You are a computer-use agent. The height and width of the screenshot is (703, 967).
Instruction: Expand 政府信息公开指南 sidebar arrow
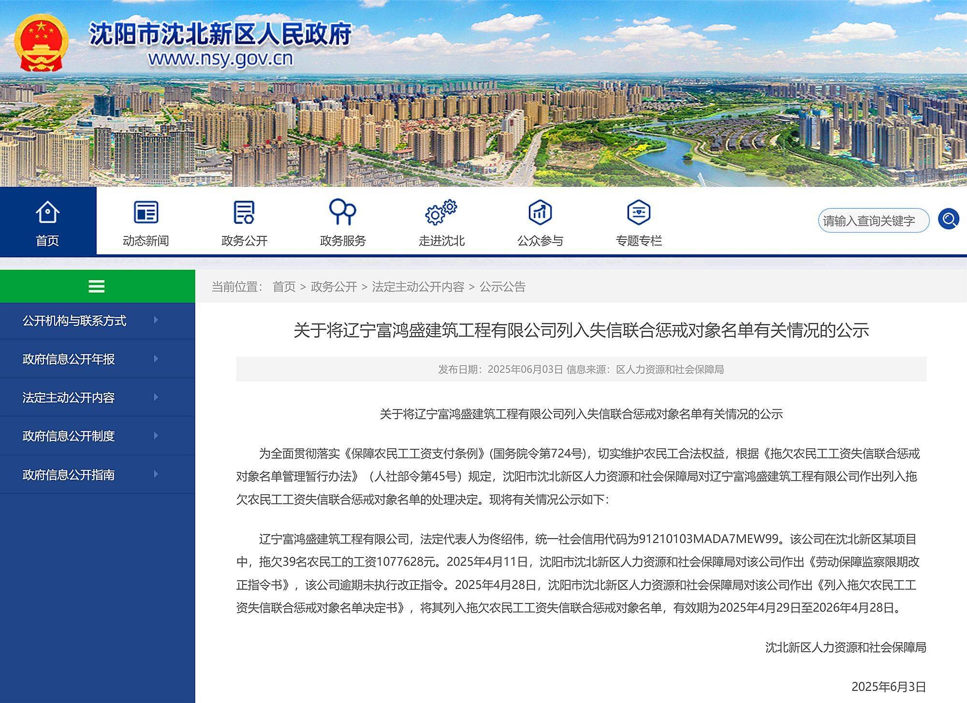click(x=156, y=474)
